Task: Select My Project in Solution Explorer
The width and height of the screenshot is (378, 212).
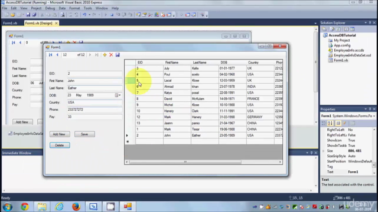Action: coord(341,41)
